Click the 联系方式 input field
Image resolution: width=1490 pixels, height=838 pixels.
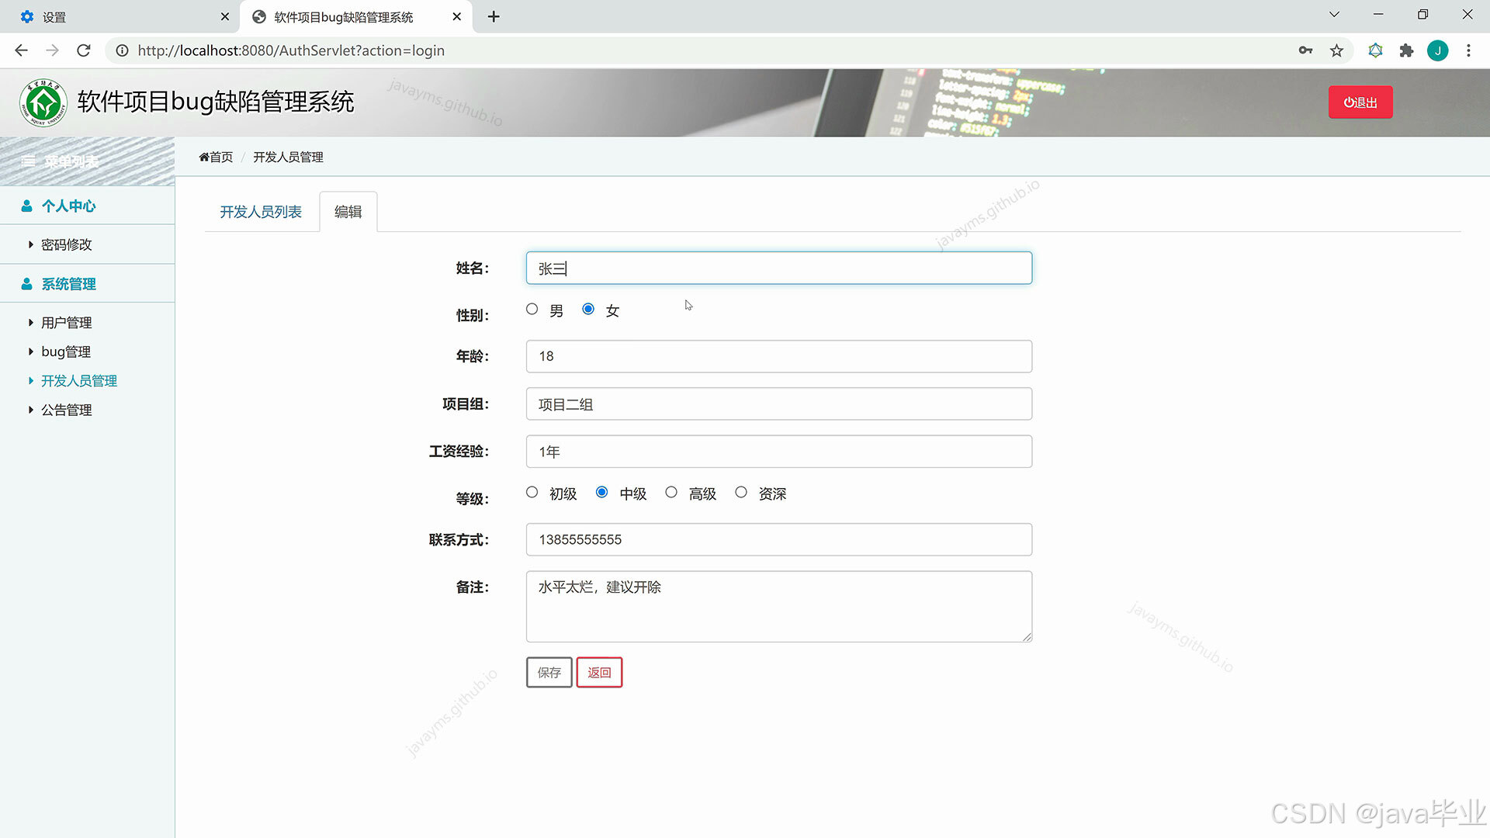pyautogui.click(x=779, y=539)
